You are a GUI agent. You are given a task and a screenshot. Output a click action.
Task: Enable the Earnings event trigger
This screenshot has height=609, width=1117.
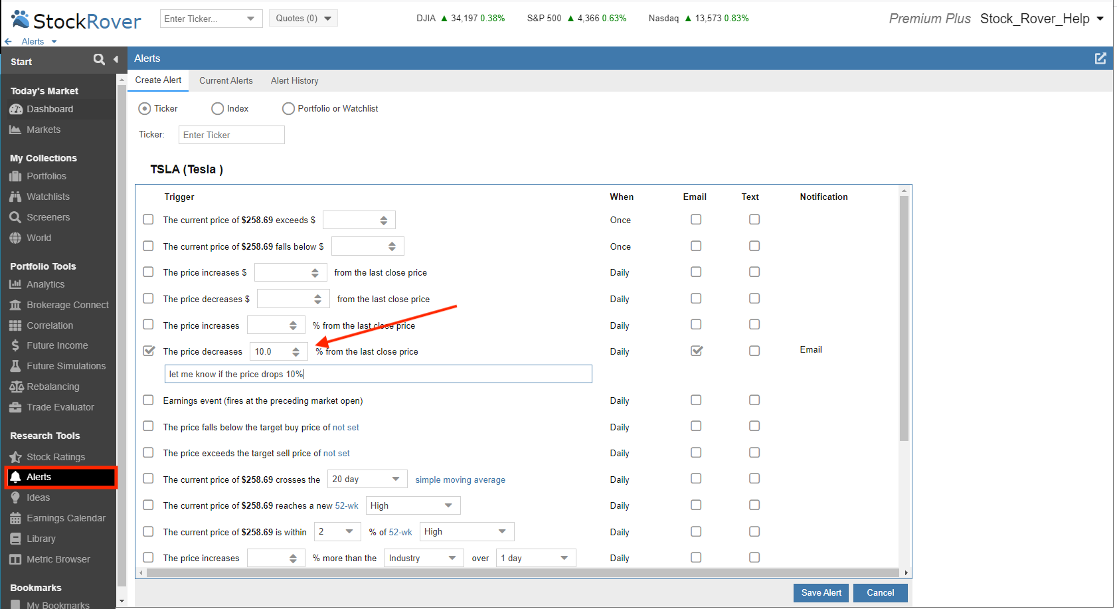click(148, 400)
